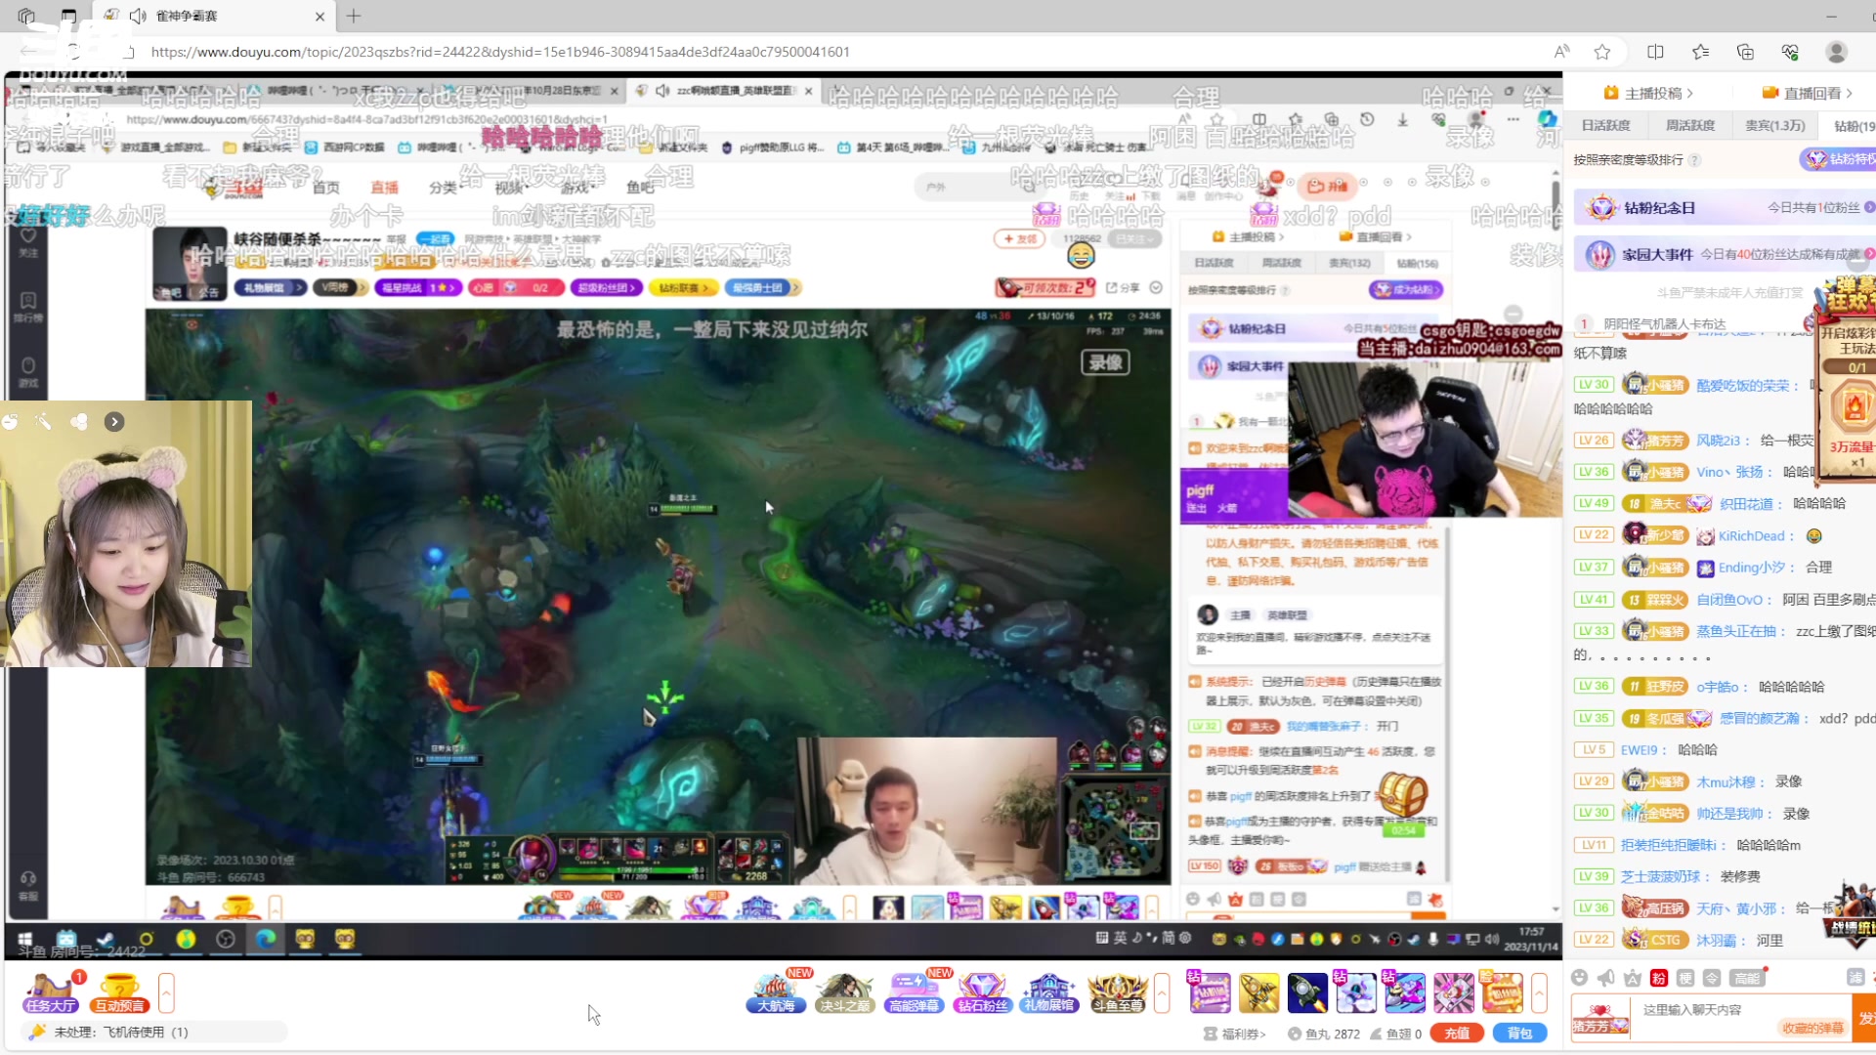This screenshot has height=1055, width=1876.
Task: Open user KiRichDead in chat
Action: click(1751, 536)
